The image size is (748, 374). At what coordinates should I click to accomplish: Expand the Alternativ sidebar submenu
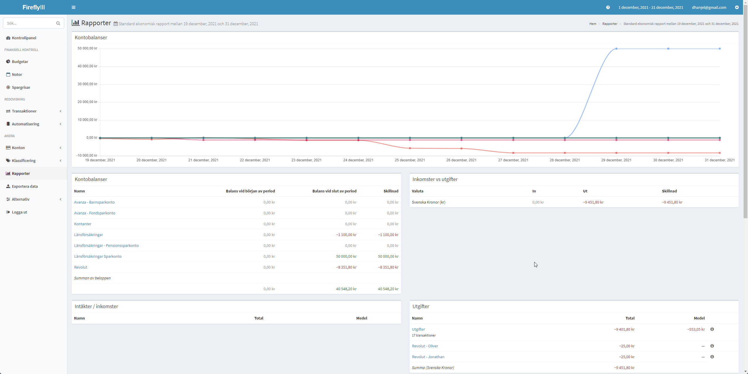click(21, 199)
